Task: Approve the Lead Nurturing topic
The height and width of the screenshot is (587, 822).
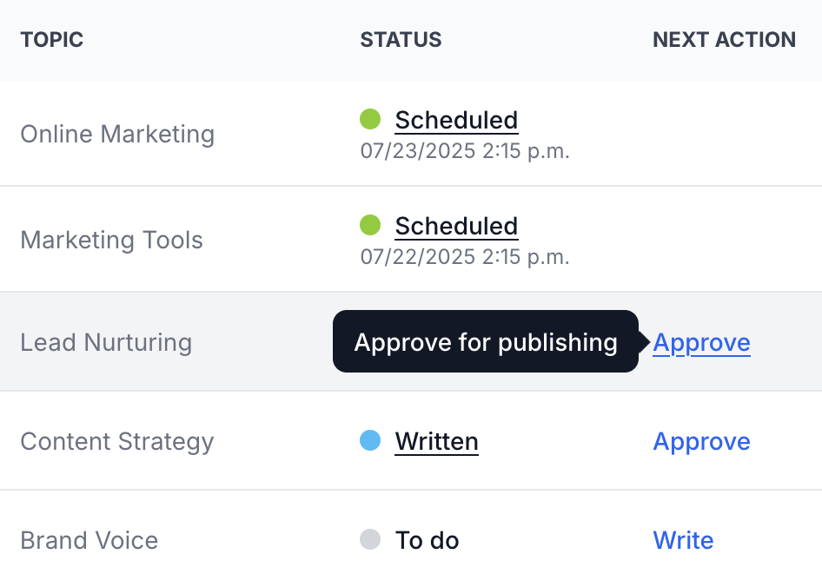Action: coord(701,342)
